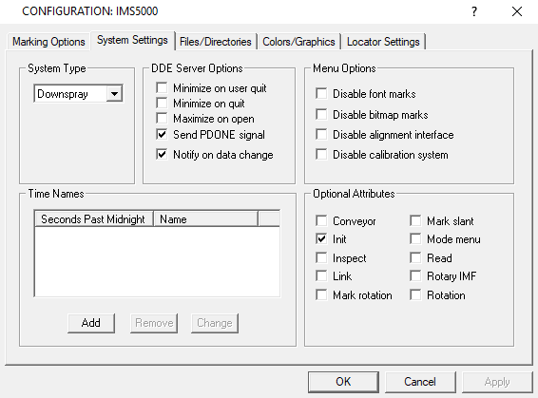
Task: Tick Disable font marks checkbox
Action: coord(321,94)
